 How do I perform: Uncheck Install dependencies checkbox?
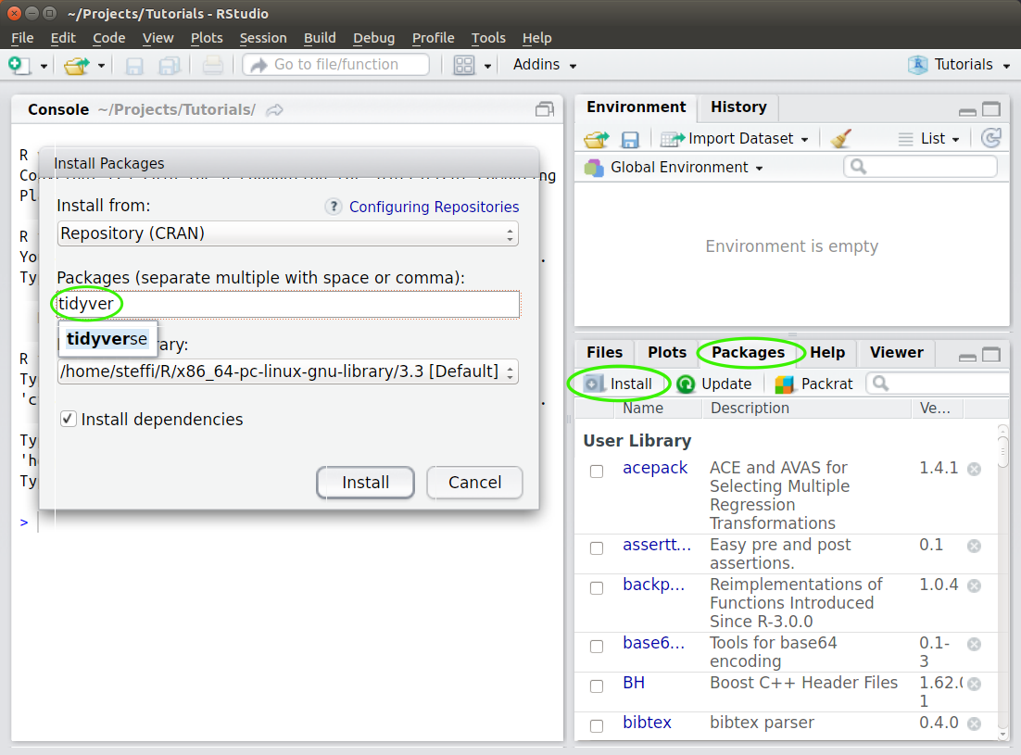(x=69, y=419)
